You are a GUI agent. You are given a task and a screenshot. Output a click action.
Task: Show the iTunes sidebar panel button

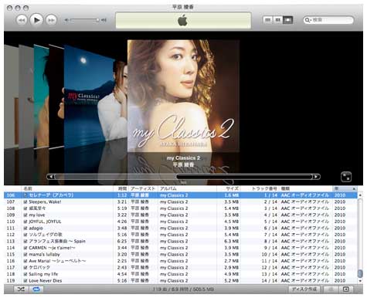click(346, 290)
